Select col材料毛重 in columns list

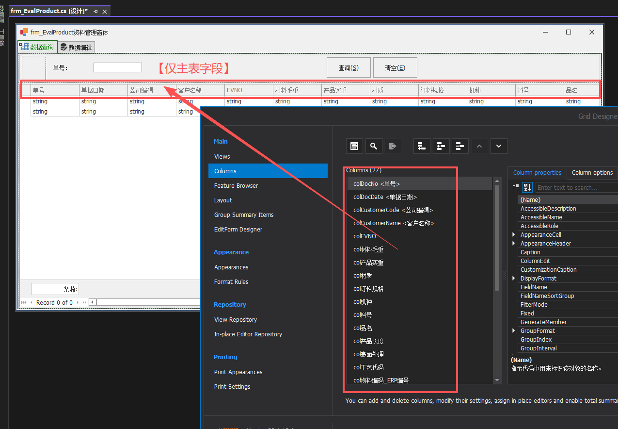pyautogui.click(x=420, y=249)
